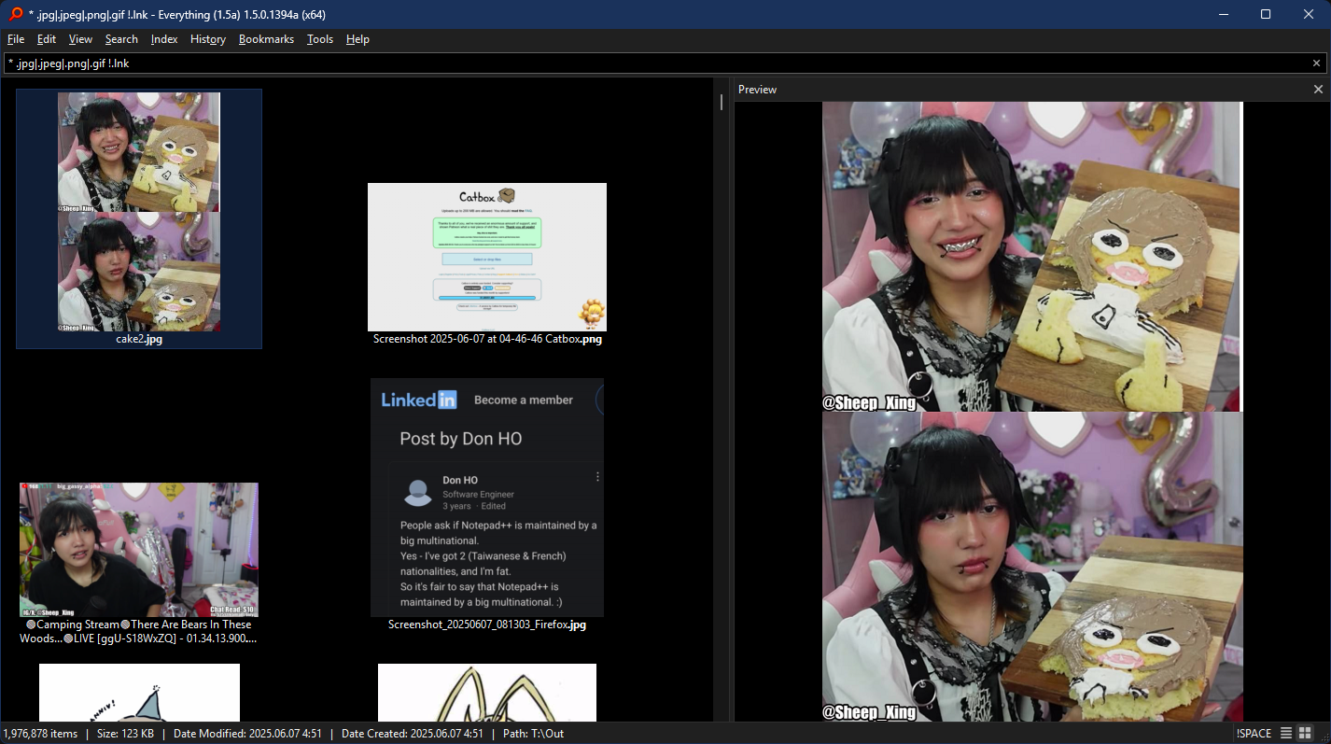Click the 'Path: T:\Out' status entry

click(x=533, y=734)
